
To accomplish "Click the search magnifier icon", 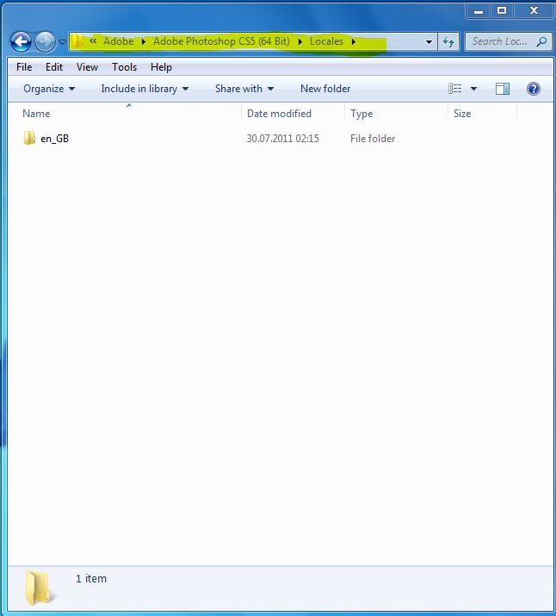I will click(542, 41).
